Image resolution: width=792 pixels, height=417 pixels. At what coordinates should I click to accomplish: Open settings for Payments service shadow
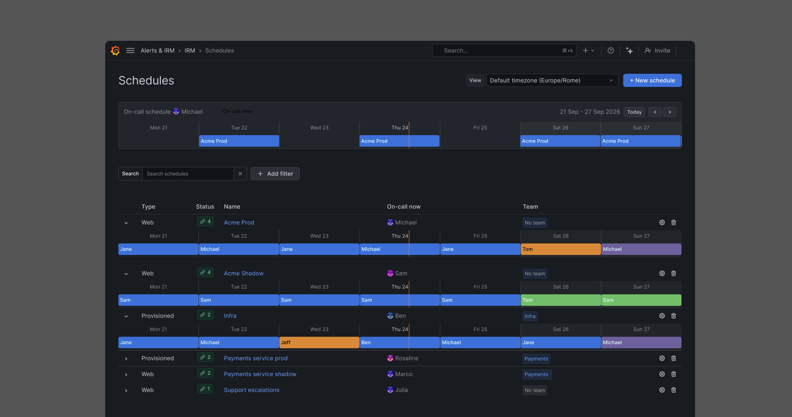(662, 374)
